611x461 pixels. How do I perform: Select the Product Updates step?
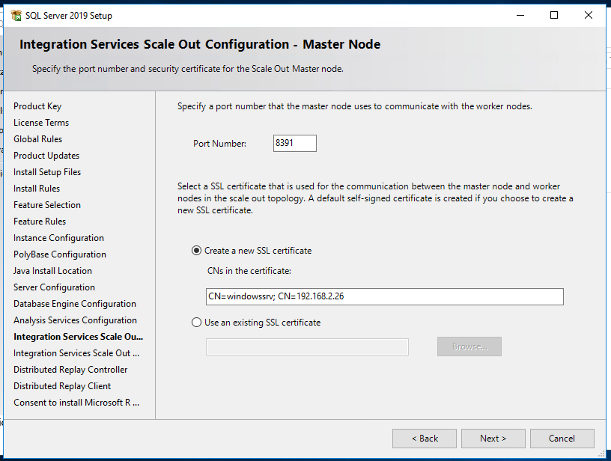pos(46,156)
